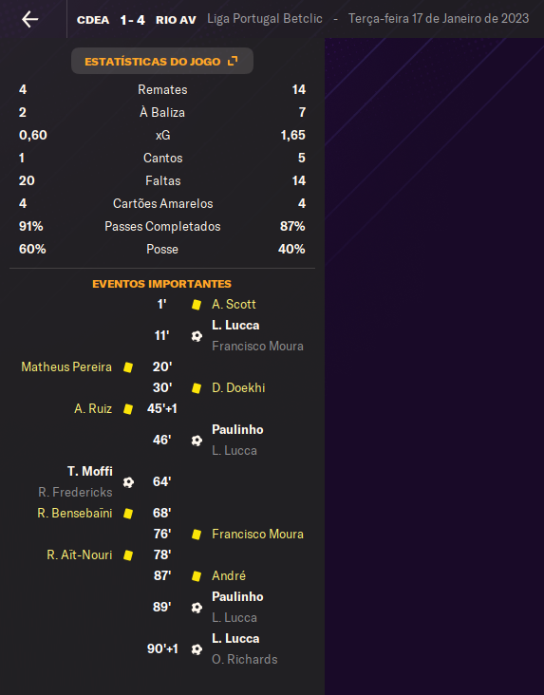Click yellow card icon next to André

(x=197, y=576)
